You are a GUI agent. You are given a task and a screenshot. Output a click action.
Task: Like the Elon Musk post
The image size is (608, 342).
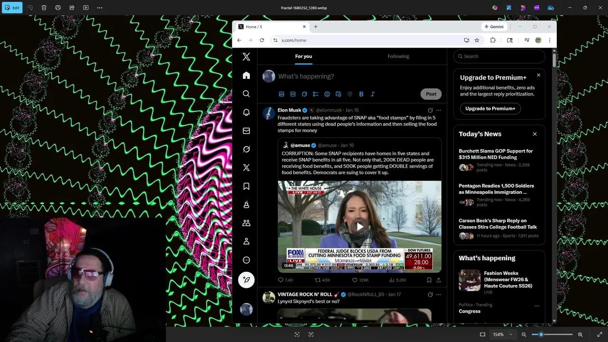[360, 280]
